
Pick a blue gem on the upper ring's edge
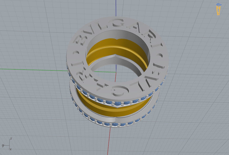coord(118,104)
